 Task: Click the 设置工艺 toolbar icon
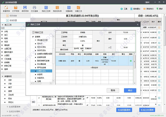79,9
